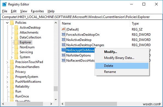163x107 pixels.
Task: Click the ForceActiveDesktopOn DWORD icon
Action: [x=63, y=34]
